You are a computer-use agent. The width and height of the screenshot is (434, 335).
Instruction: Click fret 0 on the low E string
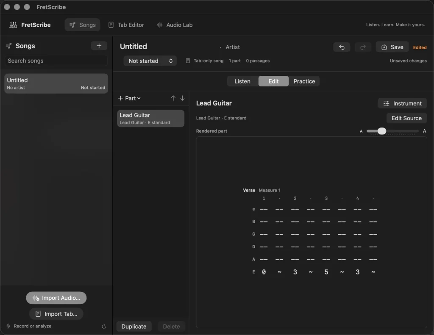click(264, 272)
